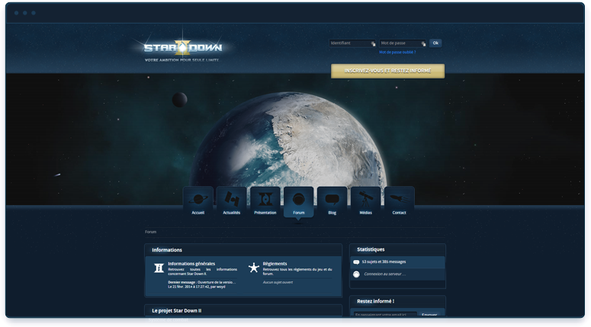Open the Mot de passe oublié link

pyautogui.click(x=397, y=53)
